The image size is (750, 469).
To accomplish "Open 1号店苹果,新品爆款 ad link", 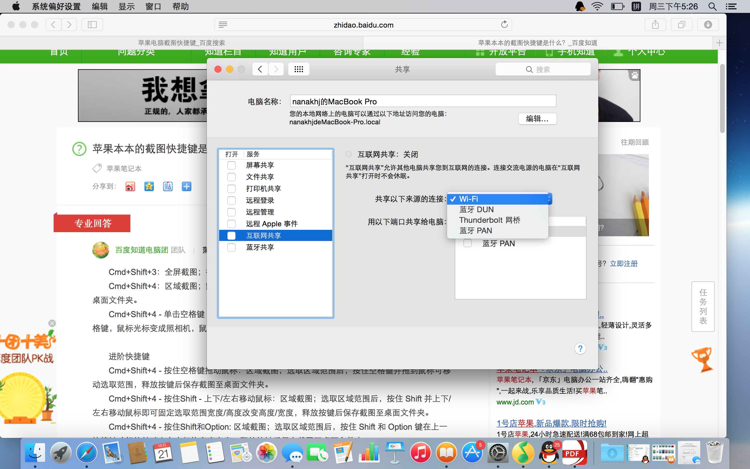I will point(551,423).
